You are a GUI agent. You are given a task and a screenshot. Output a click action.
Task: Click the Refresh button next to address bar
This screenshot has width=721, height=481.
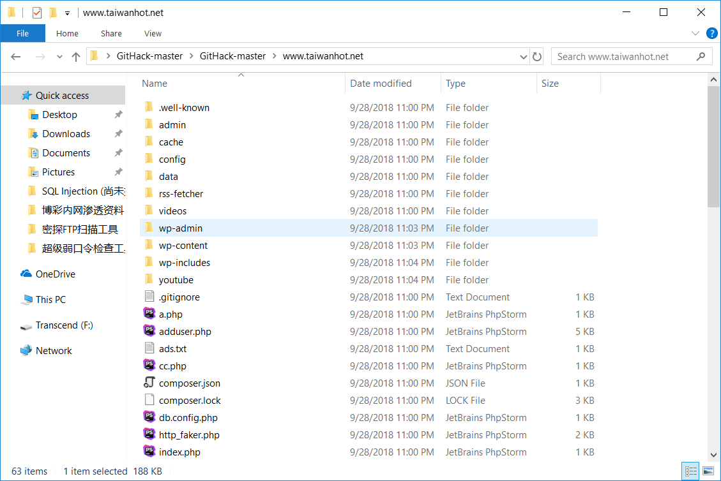536,57
